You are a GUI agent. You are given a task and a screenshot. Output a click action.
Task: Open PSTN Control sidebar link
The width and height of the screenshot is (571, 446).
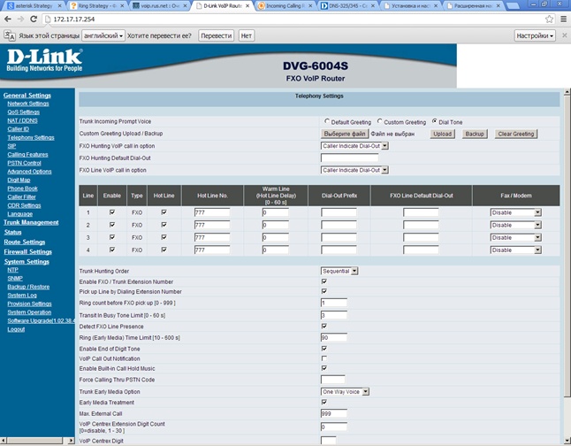click(24, 163)
